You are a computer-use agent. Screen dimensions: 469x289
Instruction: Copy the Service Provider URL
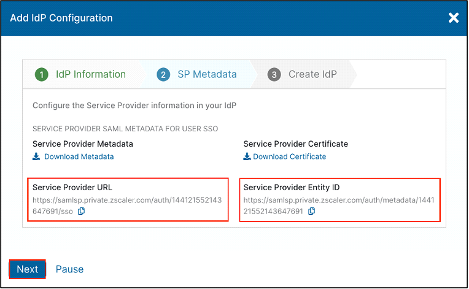click(x=82, y=211)
